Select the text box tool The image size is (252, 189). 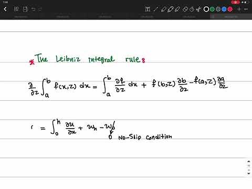(148, 9)
